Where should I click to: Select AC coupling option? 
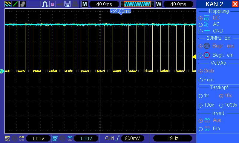pyautogui.click(x=201, y=24)
